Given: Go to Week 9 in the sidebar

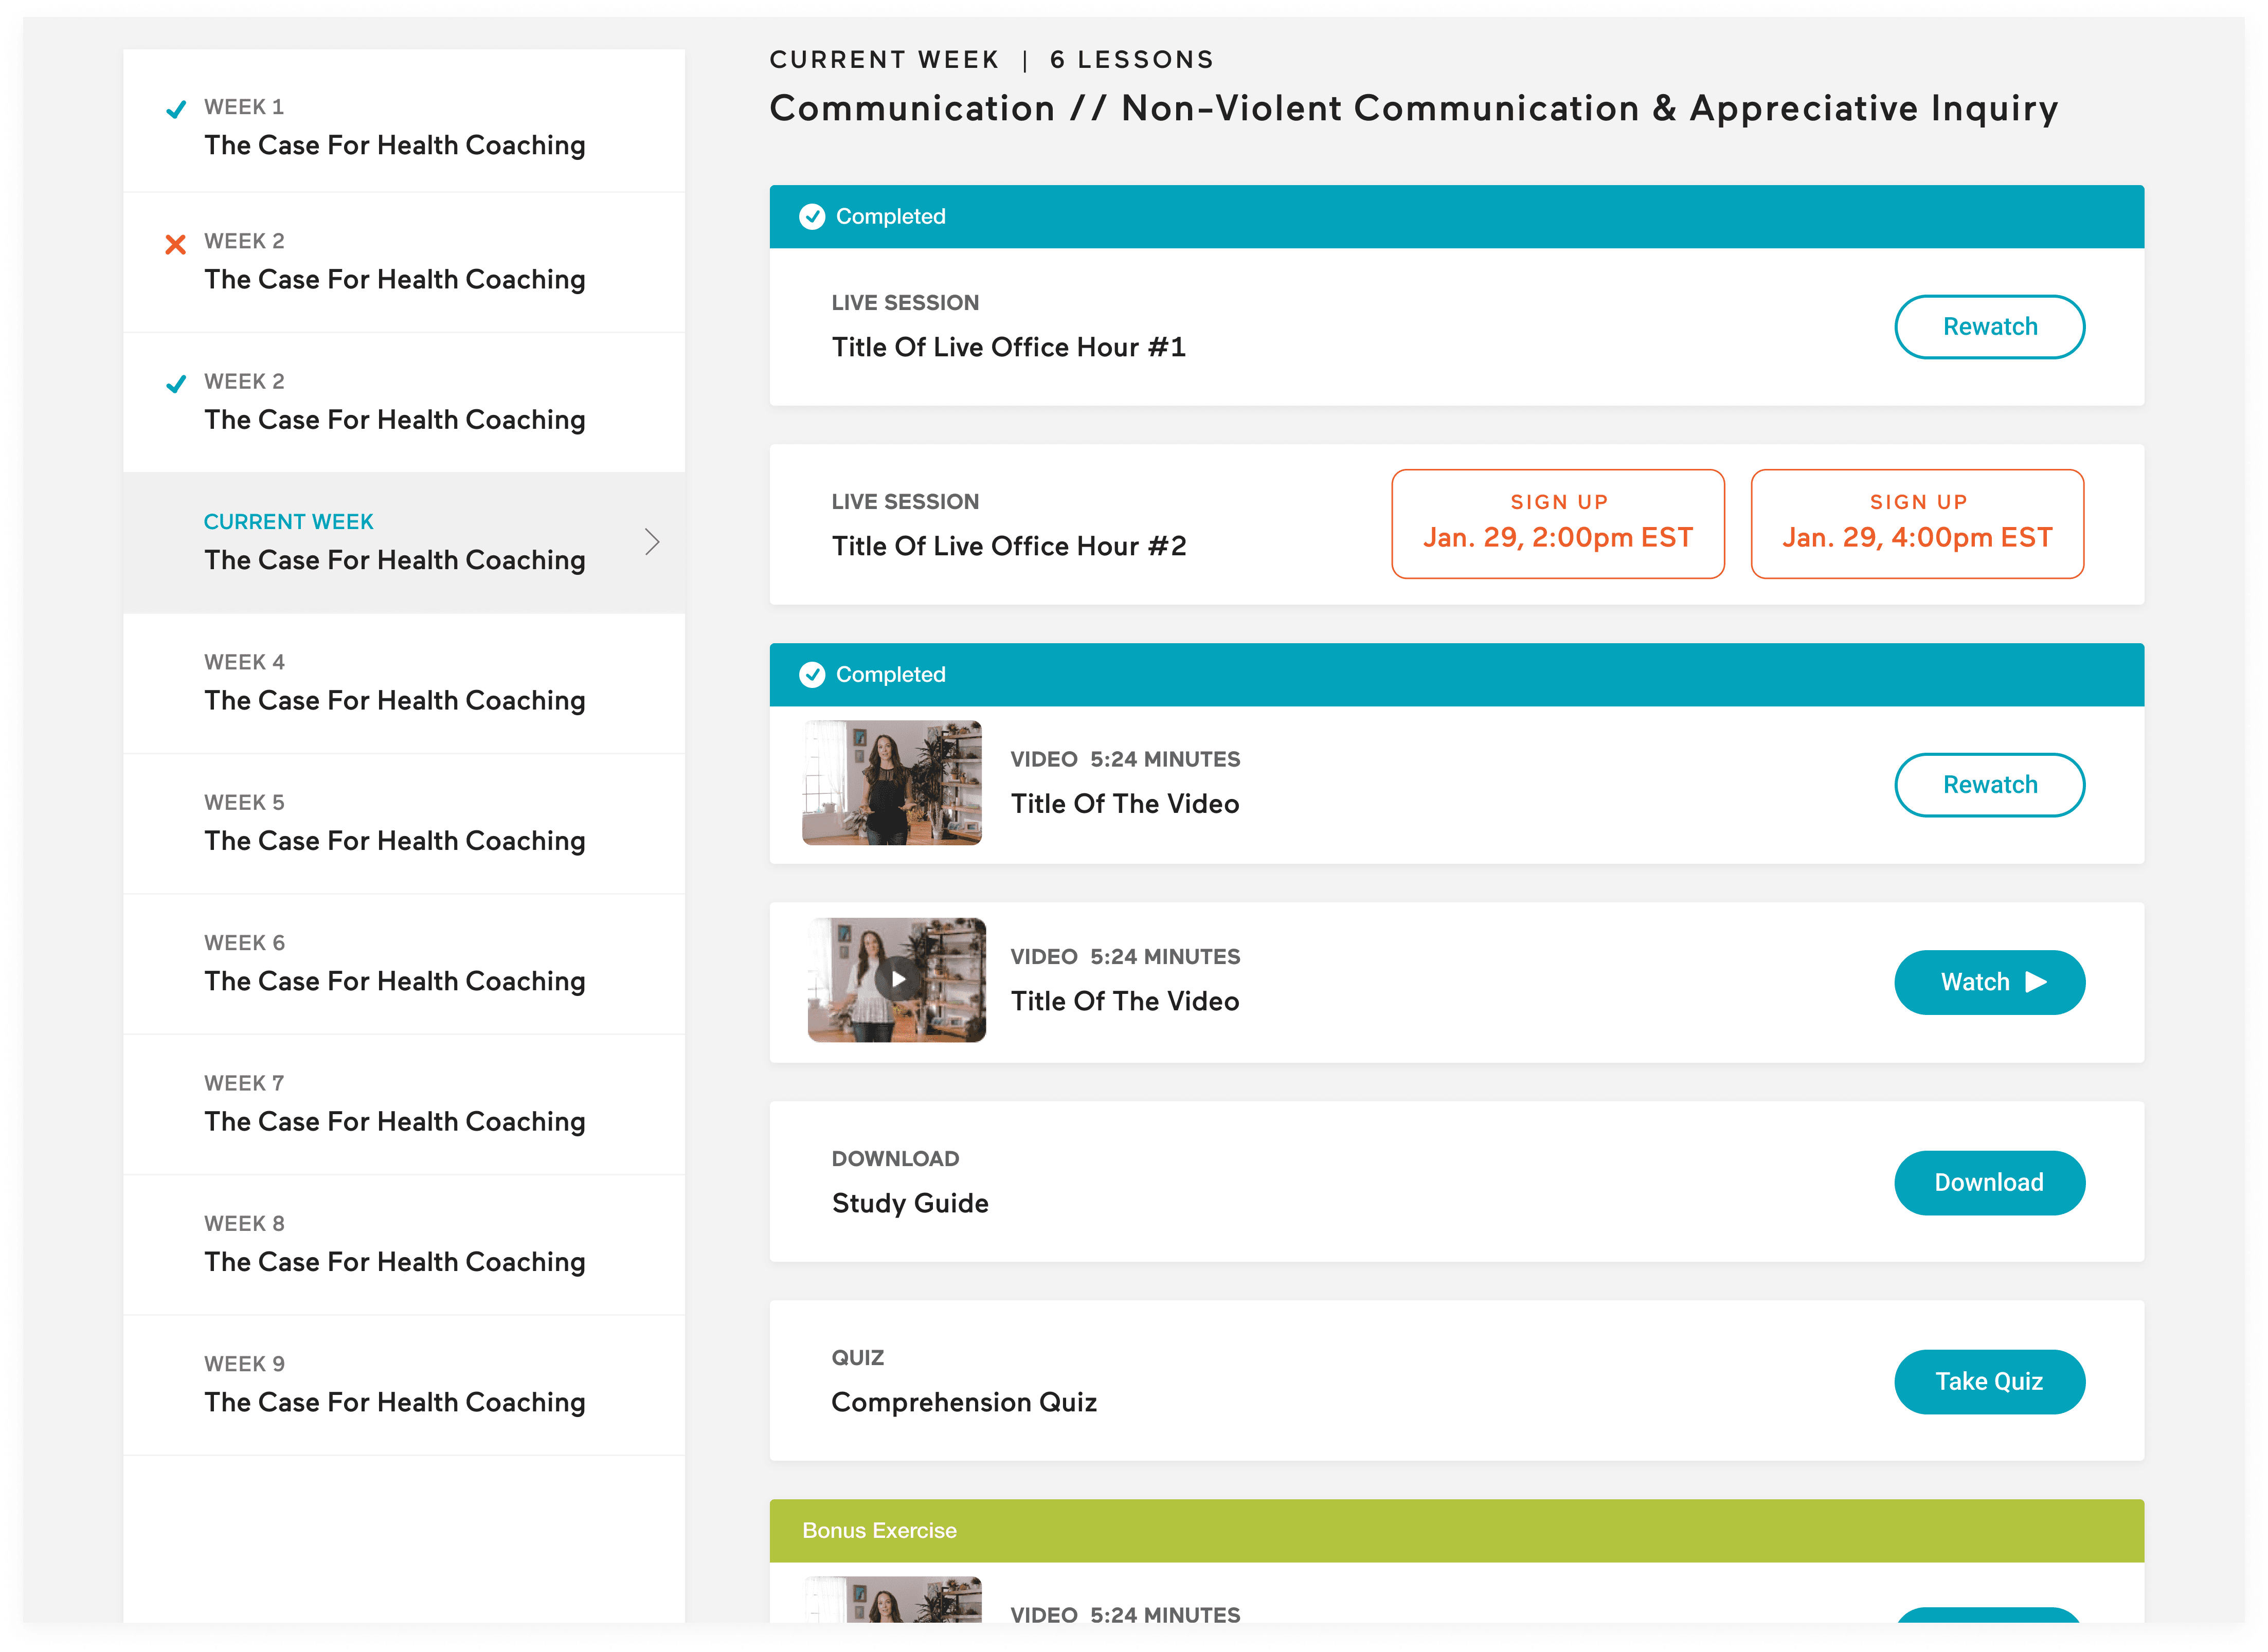Looking at the screenshot, I should 395,1385.
